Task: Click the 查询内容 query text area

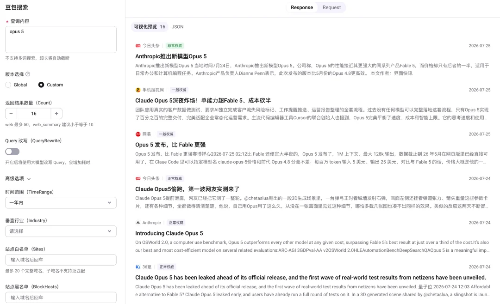Action: 61,39
